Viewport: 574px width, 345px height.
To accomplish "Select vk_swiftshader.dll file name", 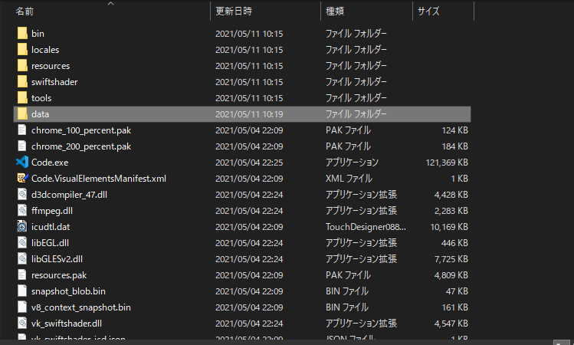I will (66, 324).
